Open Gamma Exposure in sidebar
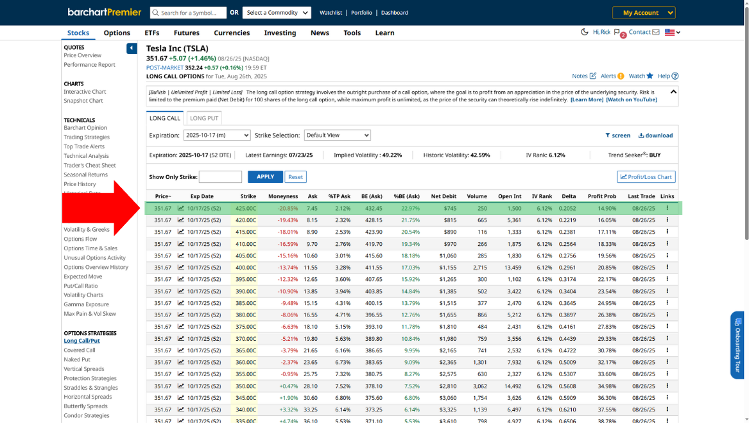Screen dimensions: 749x423 click(x=86, y=304)
